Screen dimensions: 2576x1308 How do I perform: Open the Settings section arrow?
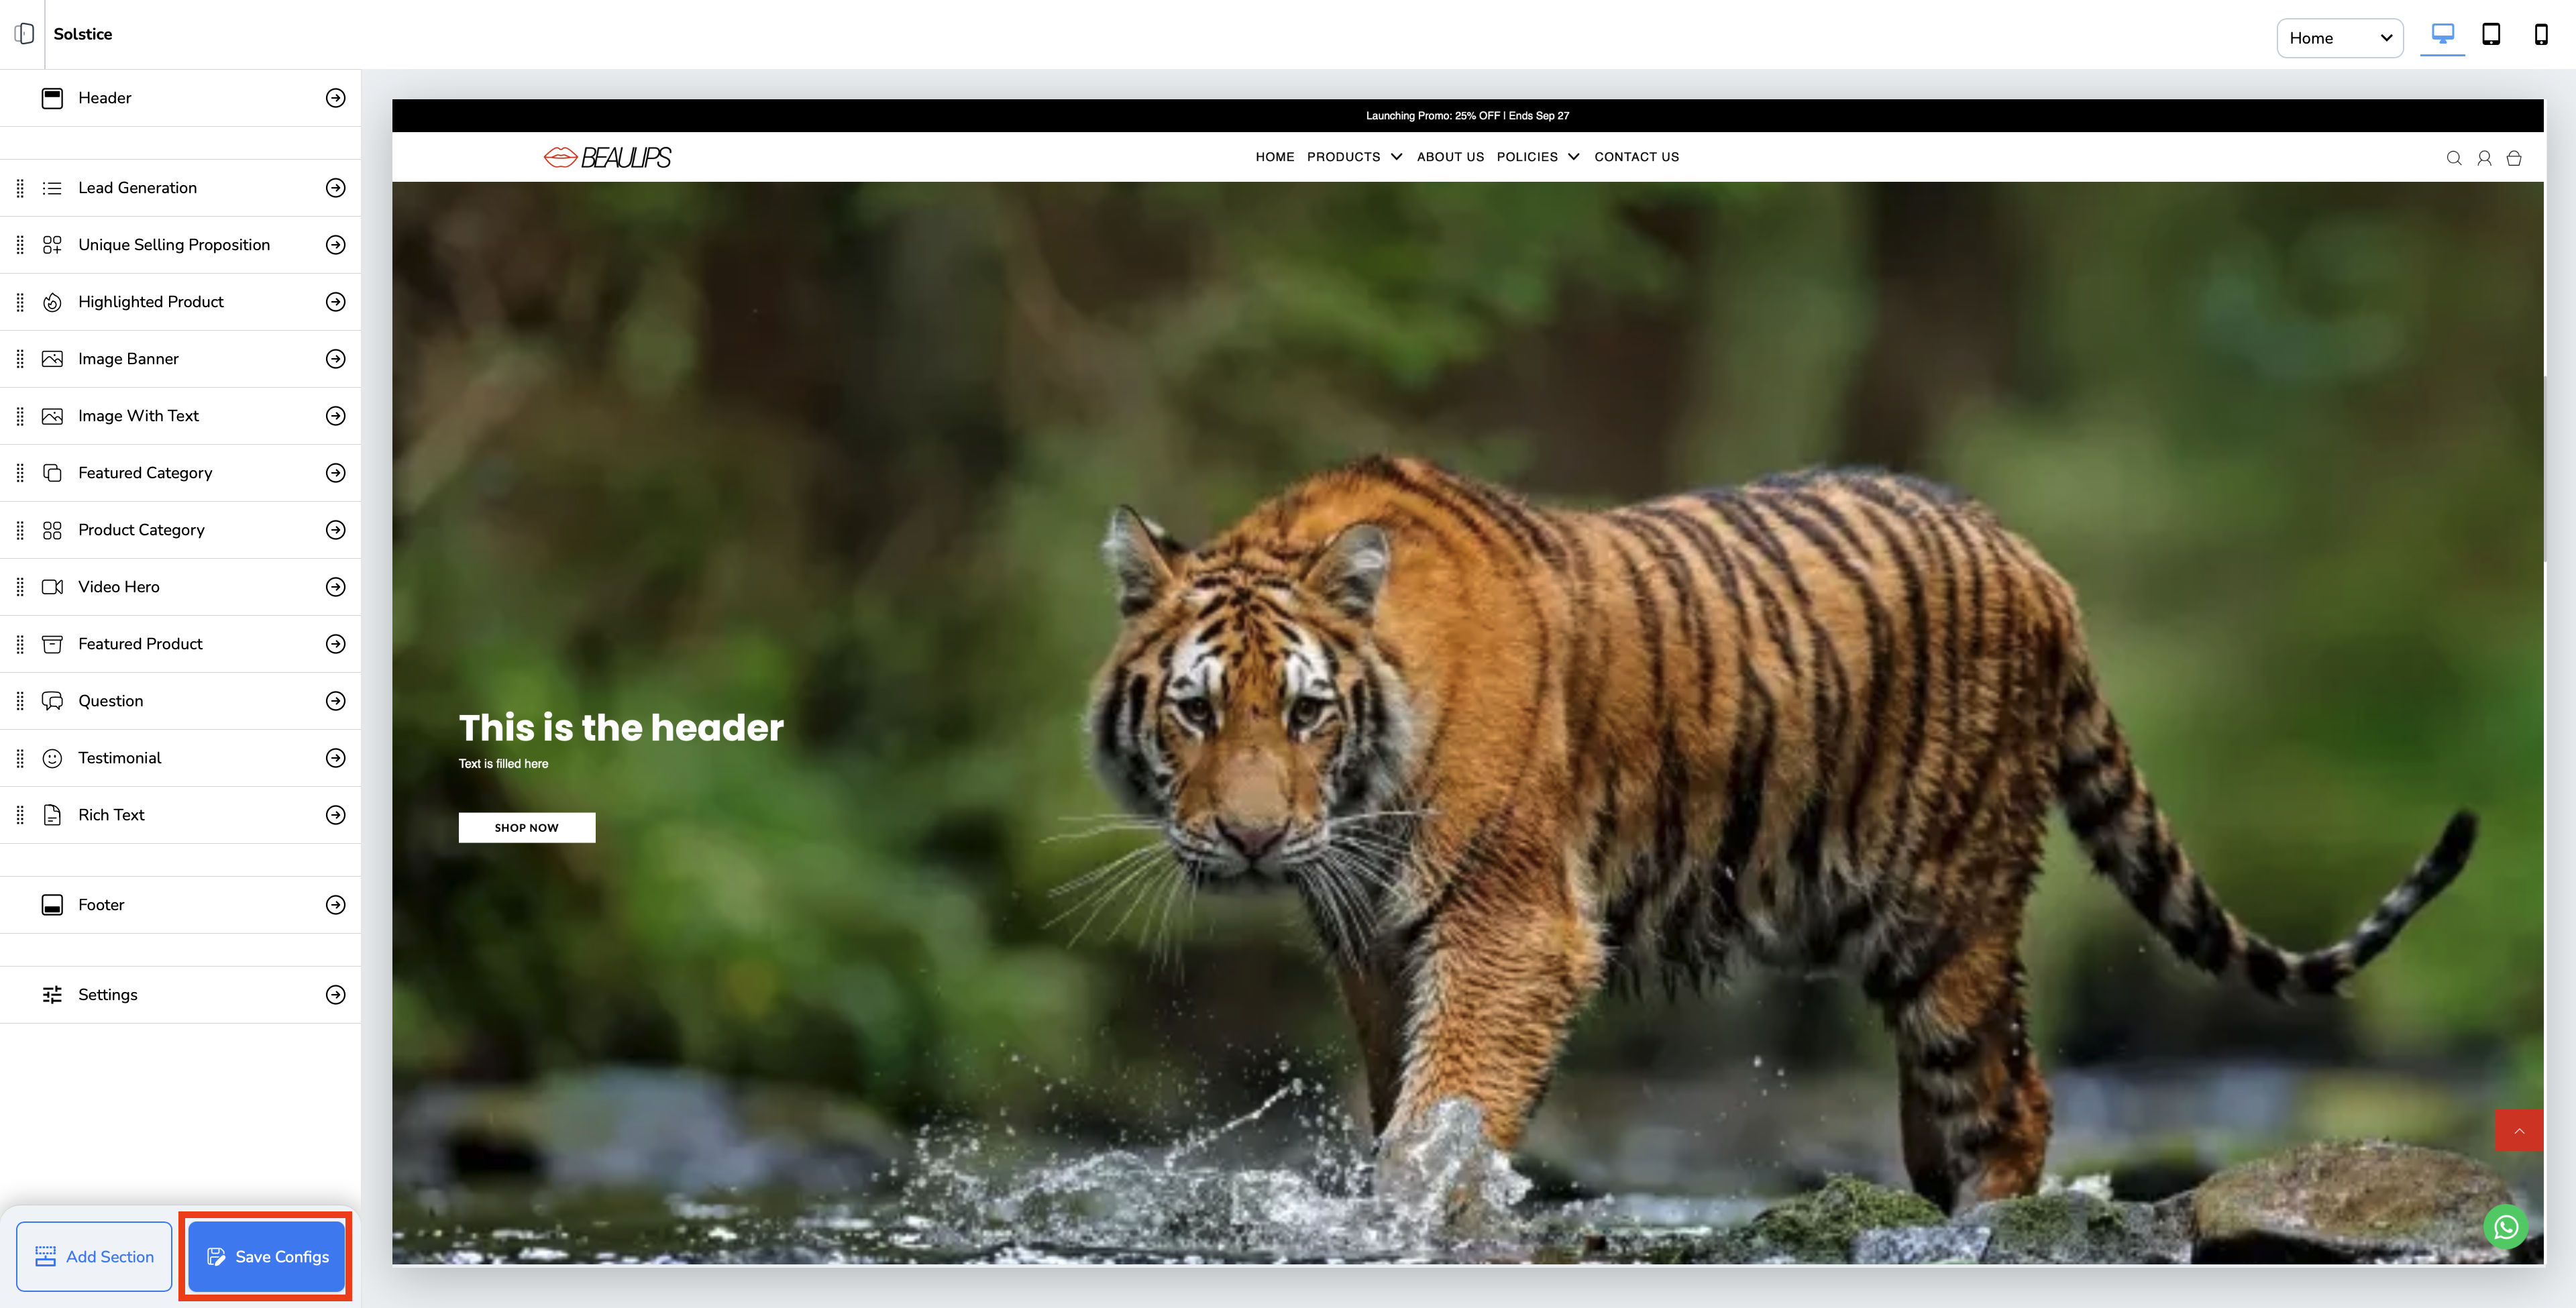[336, 995]
